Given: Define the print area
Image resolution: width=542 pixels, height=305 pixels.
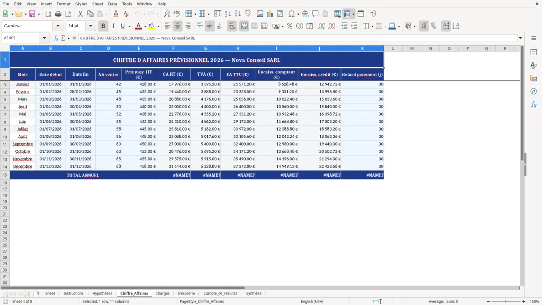Looking at the screenshot, I should (337, 14).
